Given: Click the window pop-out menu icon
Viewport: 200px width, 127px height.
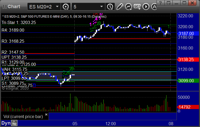Looking at the screenshot, I should 168,3.
